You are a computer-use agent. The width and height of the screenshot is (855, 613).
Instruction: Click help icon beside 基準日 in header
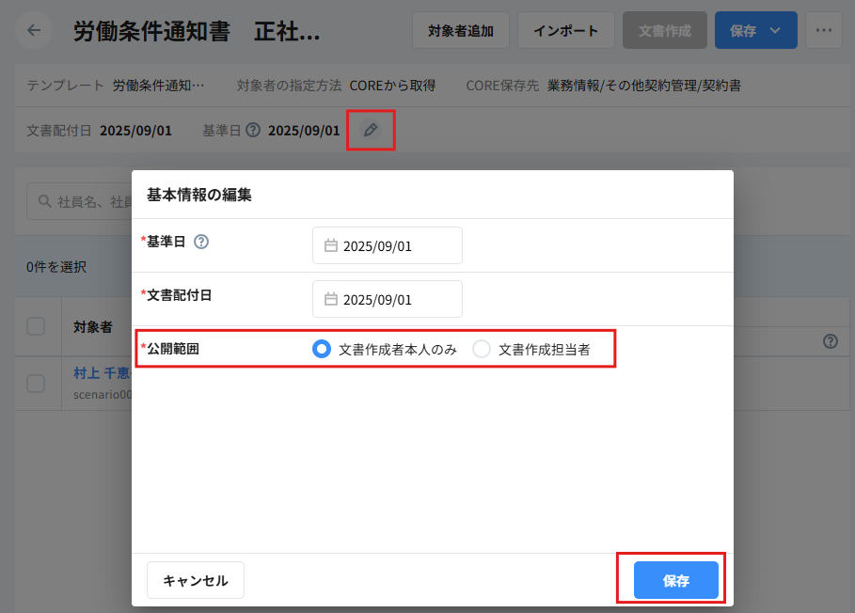point(253,131)
